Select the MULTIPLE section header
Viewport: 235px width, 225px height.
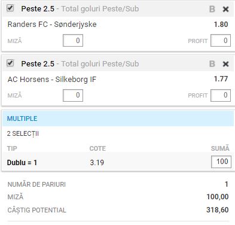coord(118,118)
